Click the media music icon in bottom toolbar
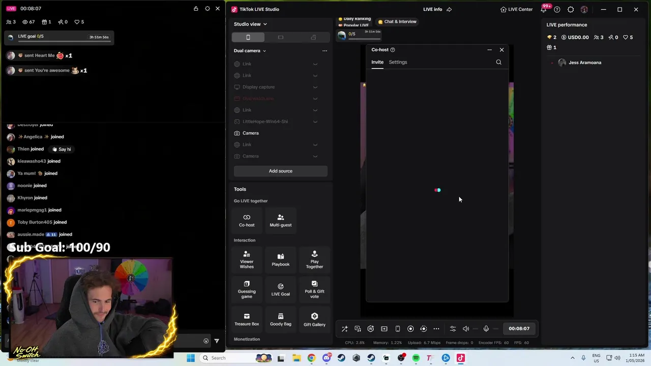The image size is (651, 366). tap(358, 329)
